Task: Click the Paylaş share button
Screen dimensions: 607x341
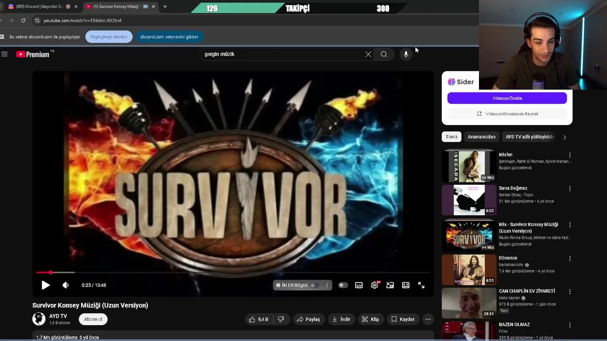Action: point(308,319)
